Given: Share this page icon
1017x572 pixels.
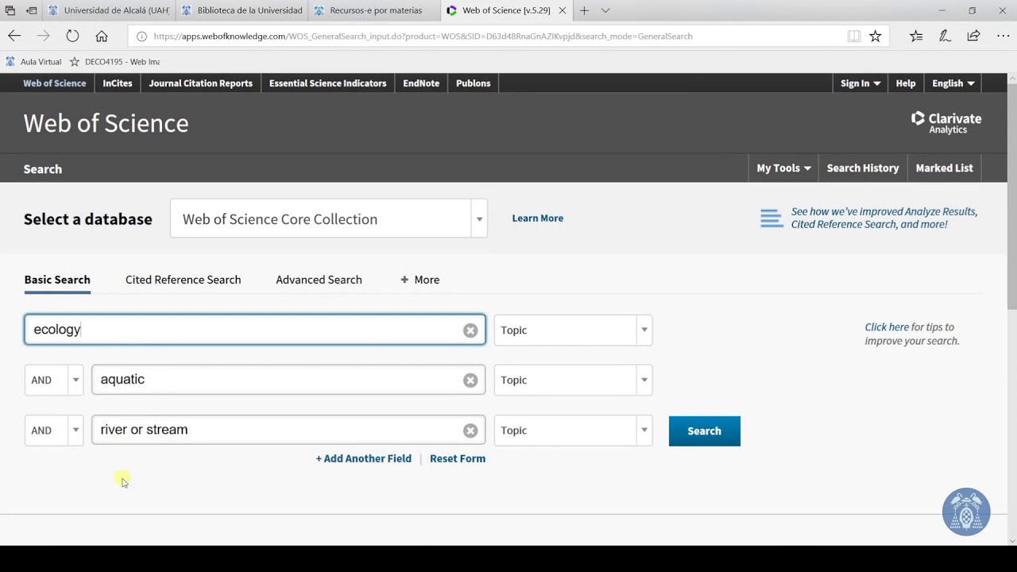Looking at the screenshot, I should [973, 36].
